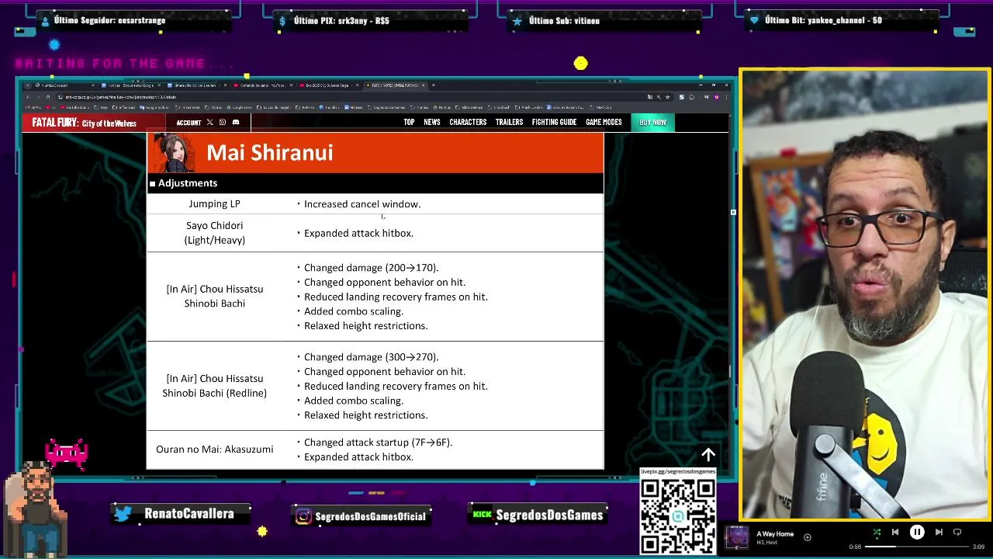This screenshot has width=993, height=559.
Task: Select Ouran no Mai: Akasuzumi move name
Action: coord(214,449)
